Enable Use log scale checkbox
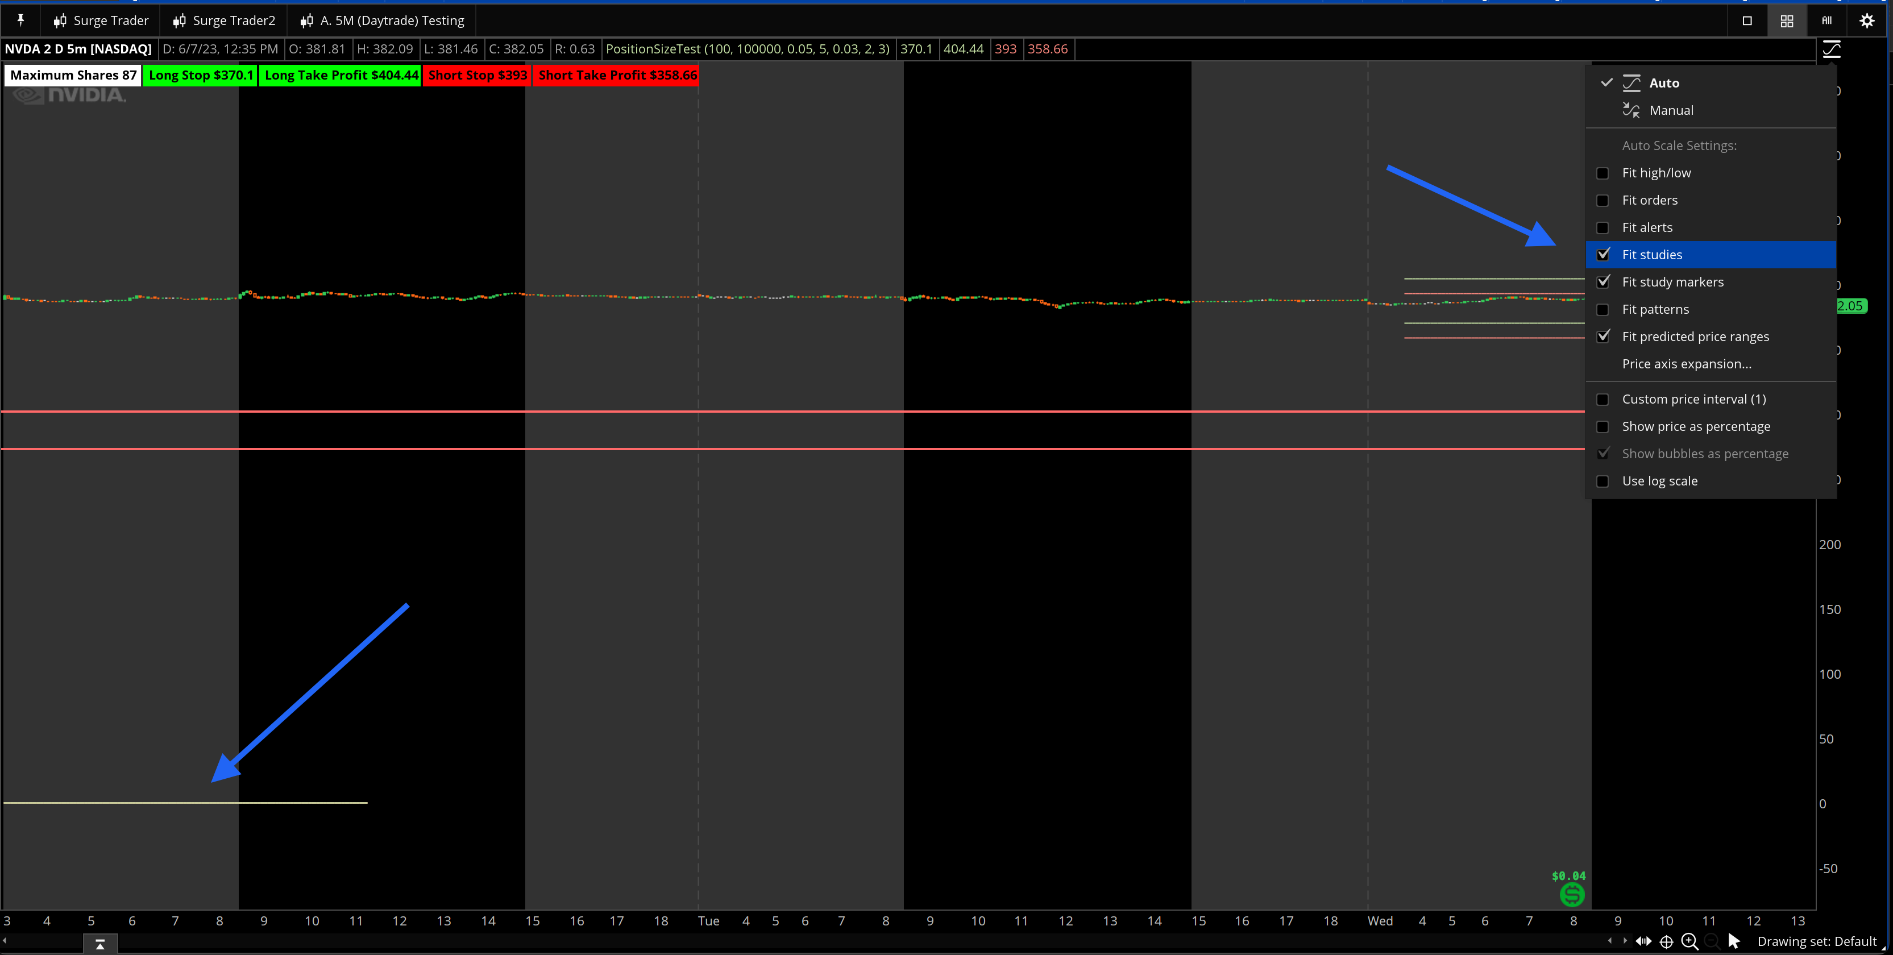 tap(1603, 481)
